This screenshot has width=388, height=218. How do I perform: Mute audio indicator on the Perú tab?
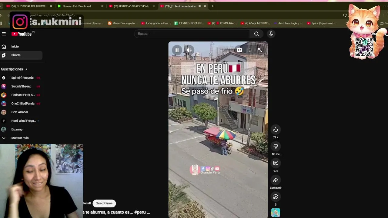(199, 6)
